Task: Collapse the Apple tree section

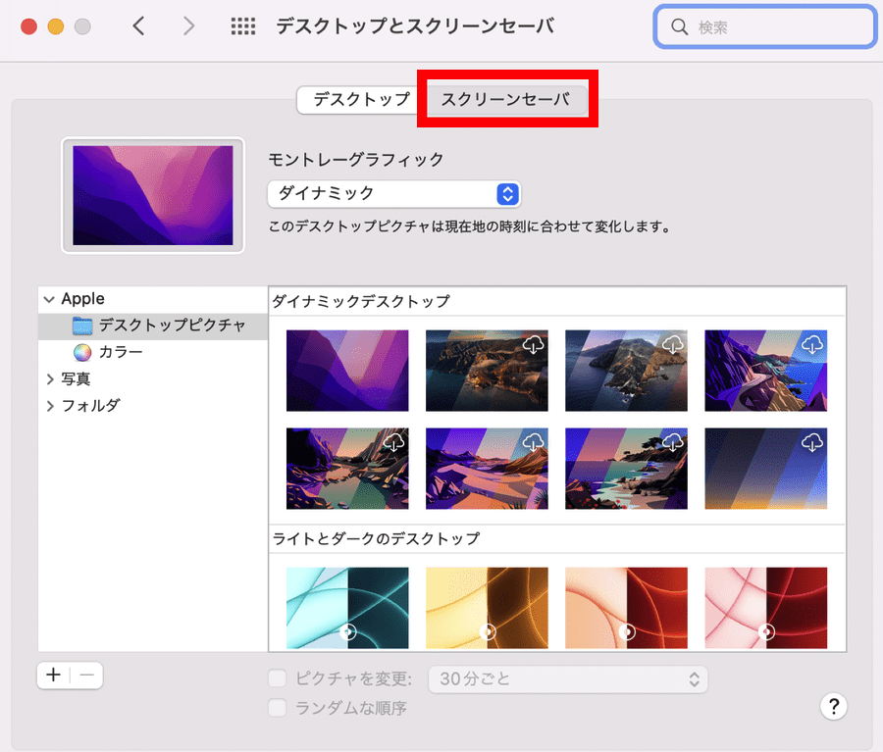Action: click(x=50, y=299)
